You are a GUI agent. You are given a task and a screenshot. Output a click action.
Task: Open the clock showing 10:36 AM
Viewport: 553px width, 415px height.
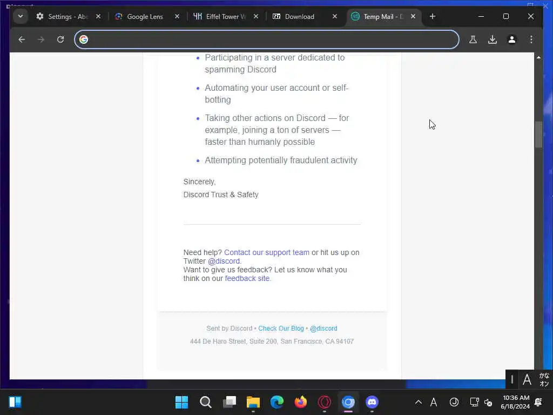[x=515, y=402]
